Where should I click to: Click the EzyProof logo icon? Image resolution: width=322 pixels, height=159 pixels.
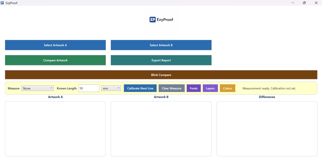point(152,19)
